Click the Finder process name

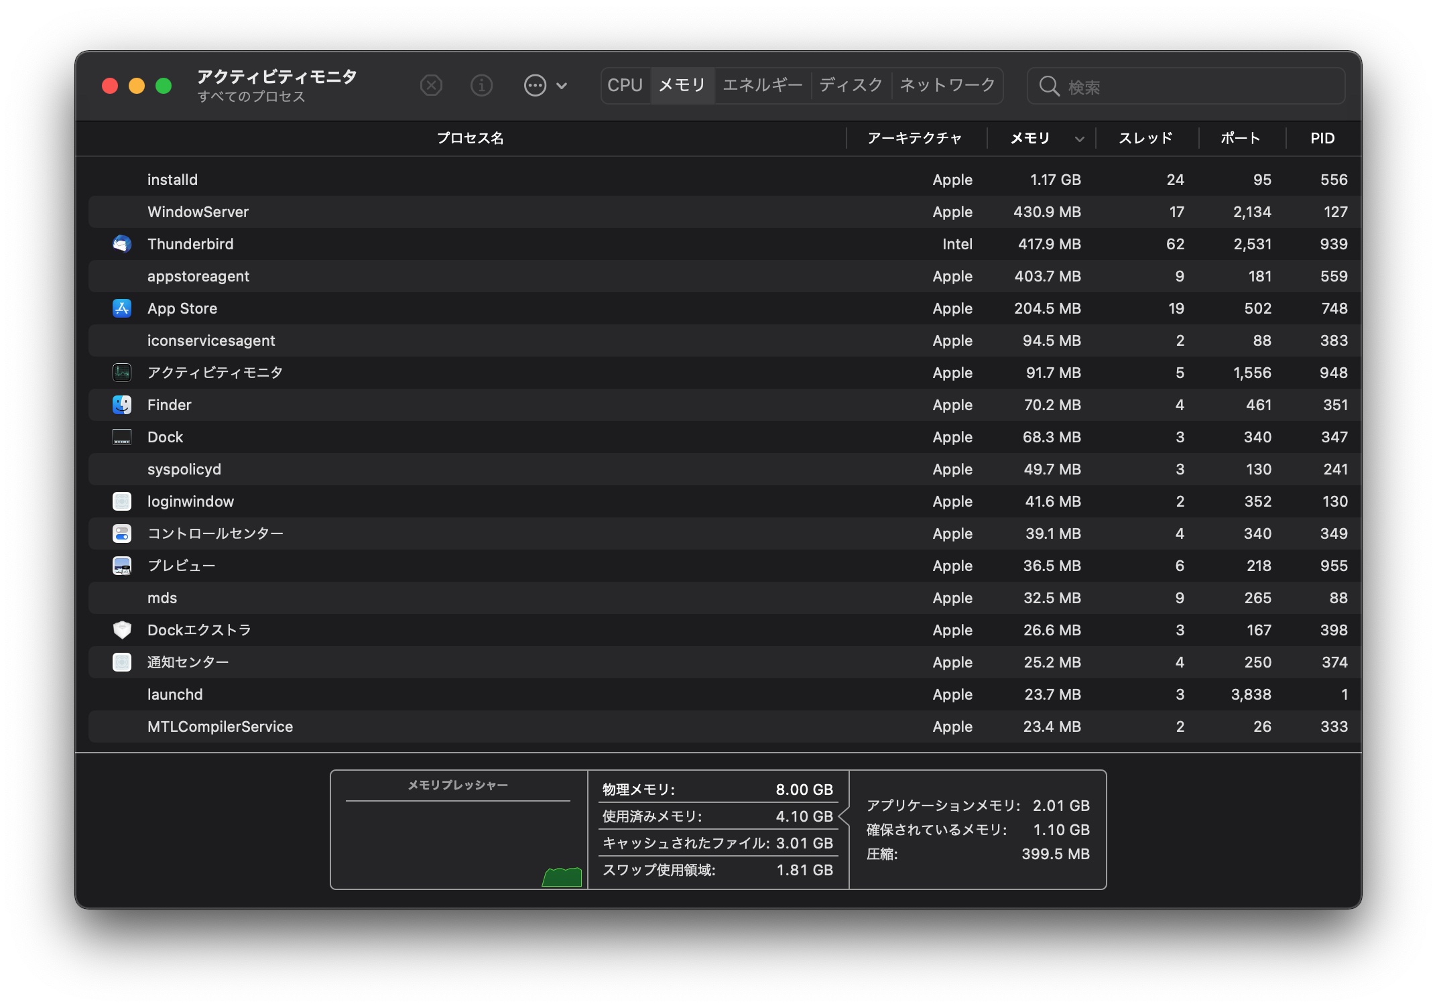170,405
